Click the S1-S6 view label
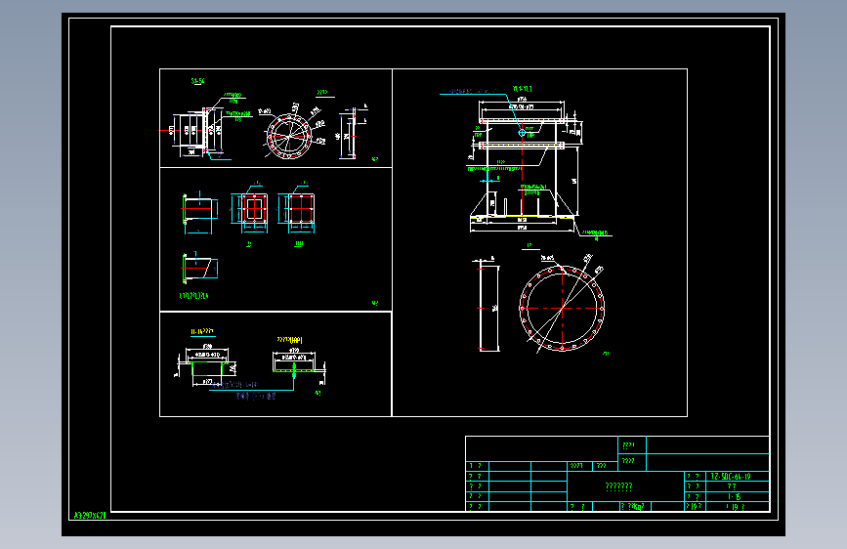Viewport: 847px width, 549px height. click(197, 81)
